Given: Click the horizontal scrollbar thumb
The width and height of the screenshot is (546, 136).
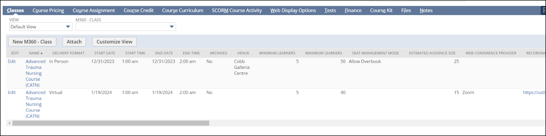Looking at the screenshot, I should tap(111, 123).
